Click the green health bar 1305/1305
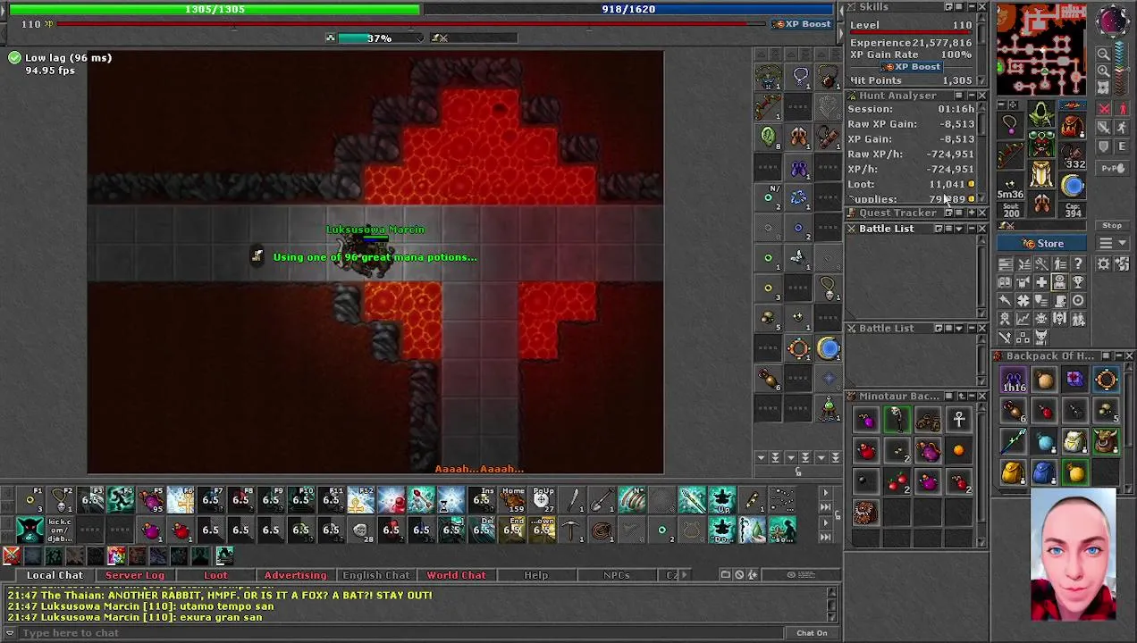The image size is (1137, 643). tap(215, 9)
